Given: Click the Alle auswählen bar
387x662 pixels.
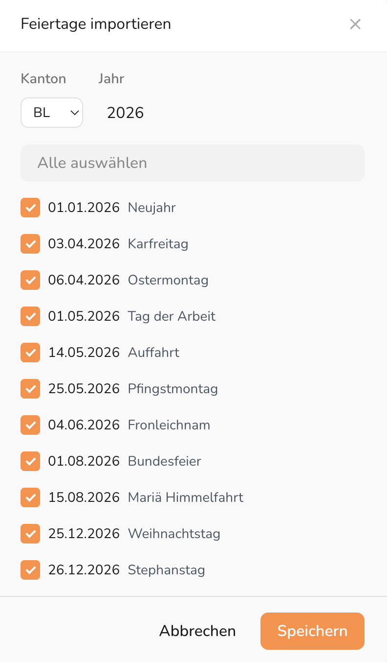Looking at the screenshot, I should point(192,163).
